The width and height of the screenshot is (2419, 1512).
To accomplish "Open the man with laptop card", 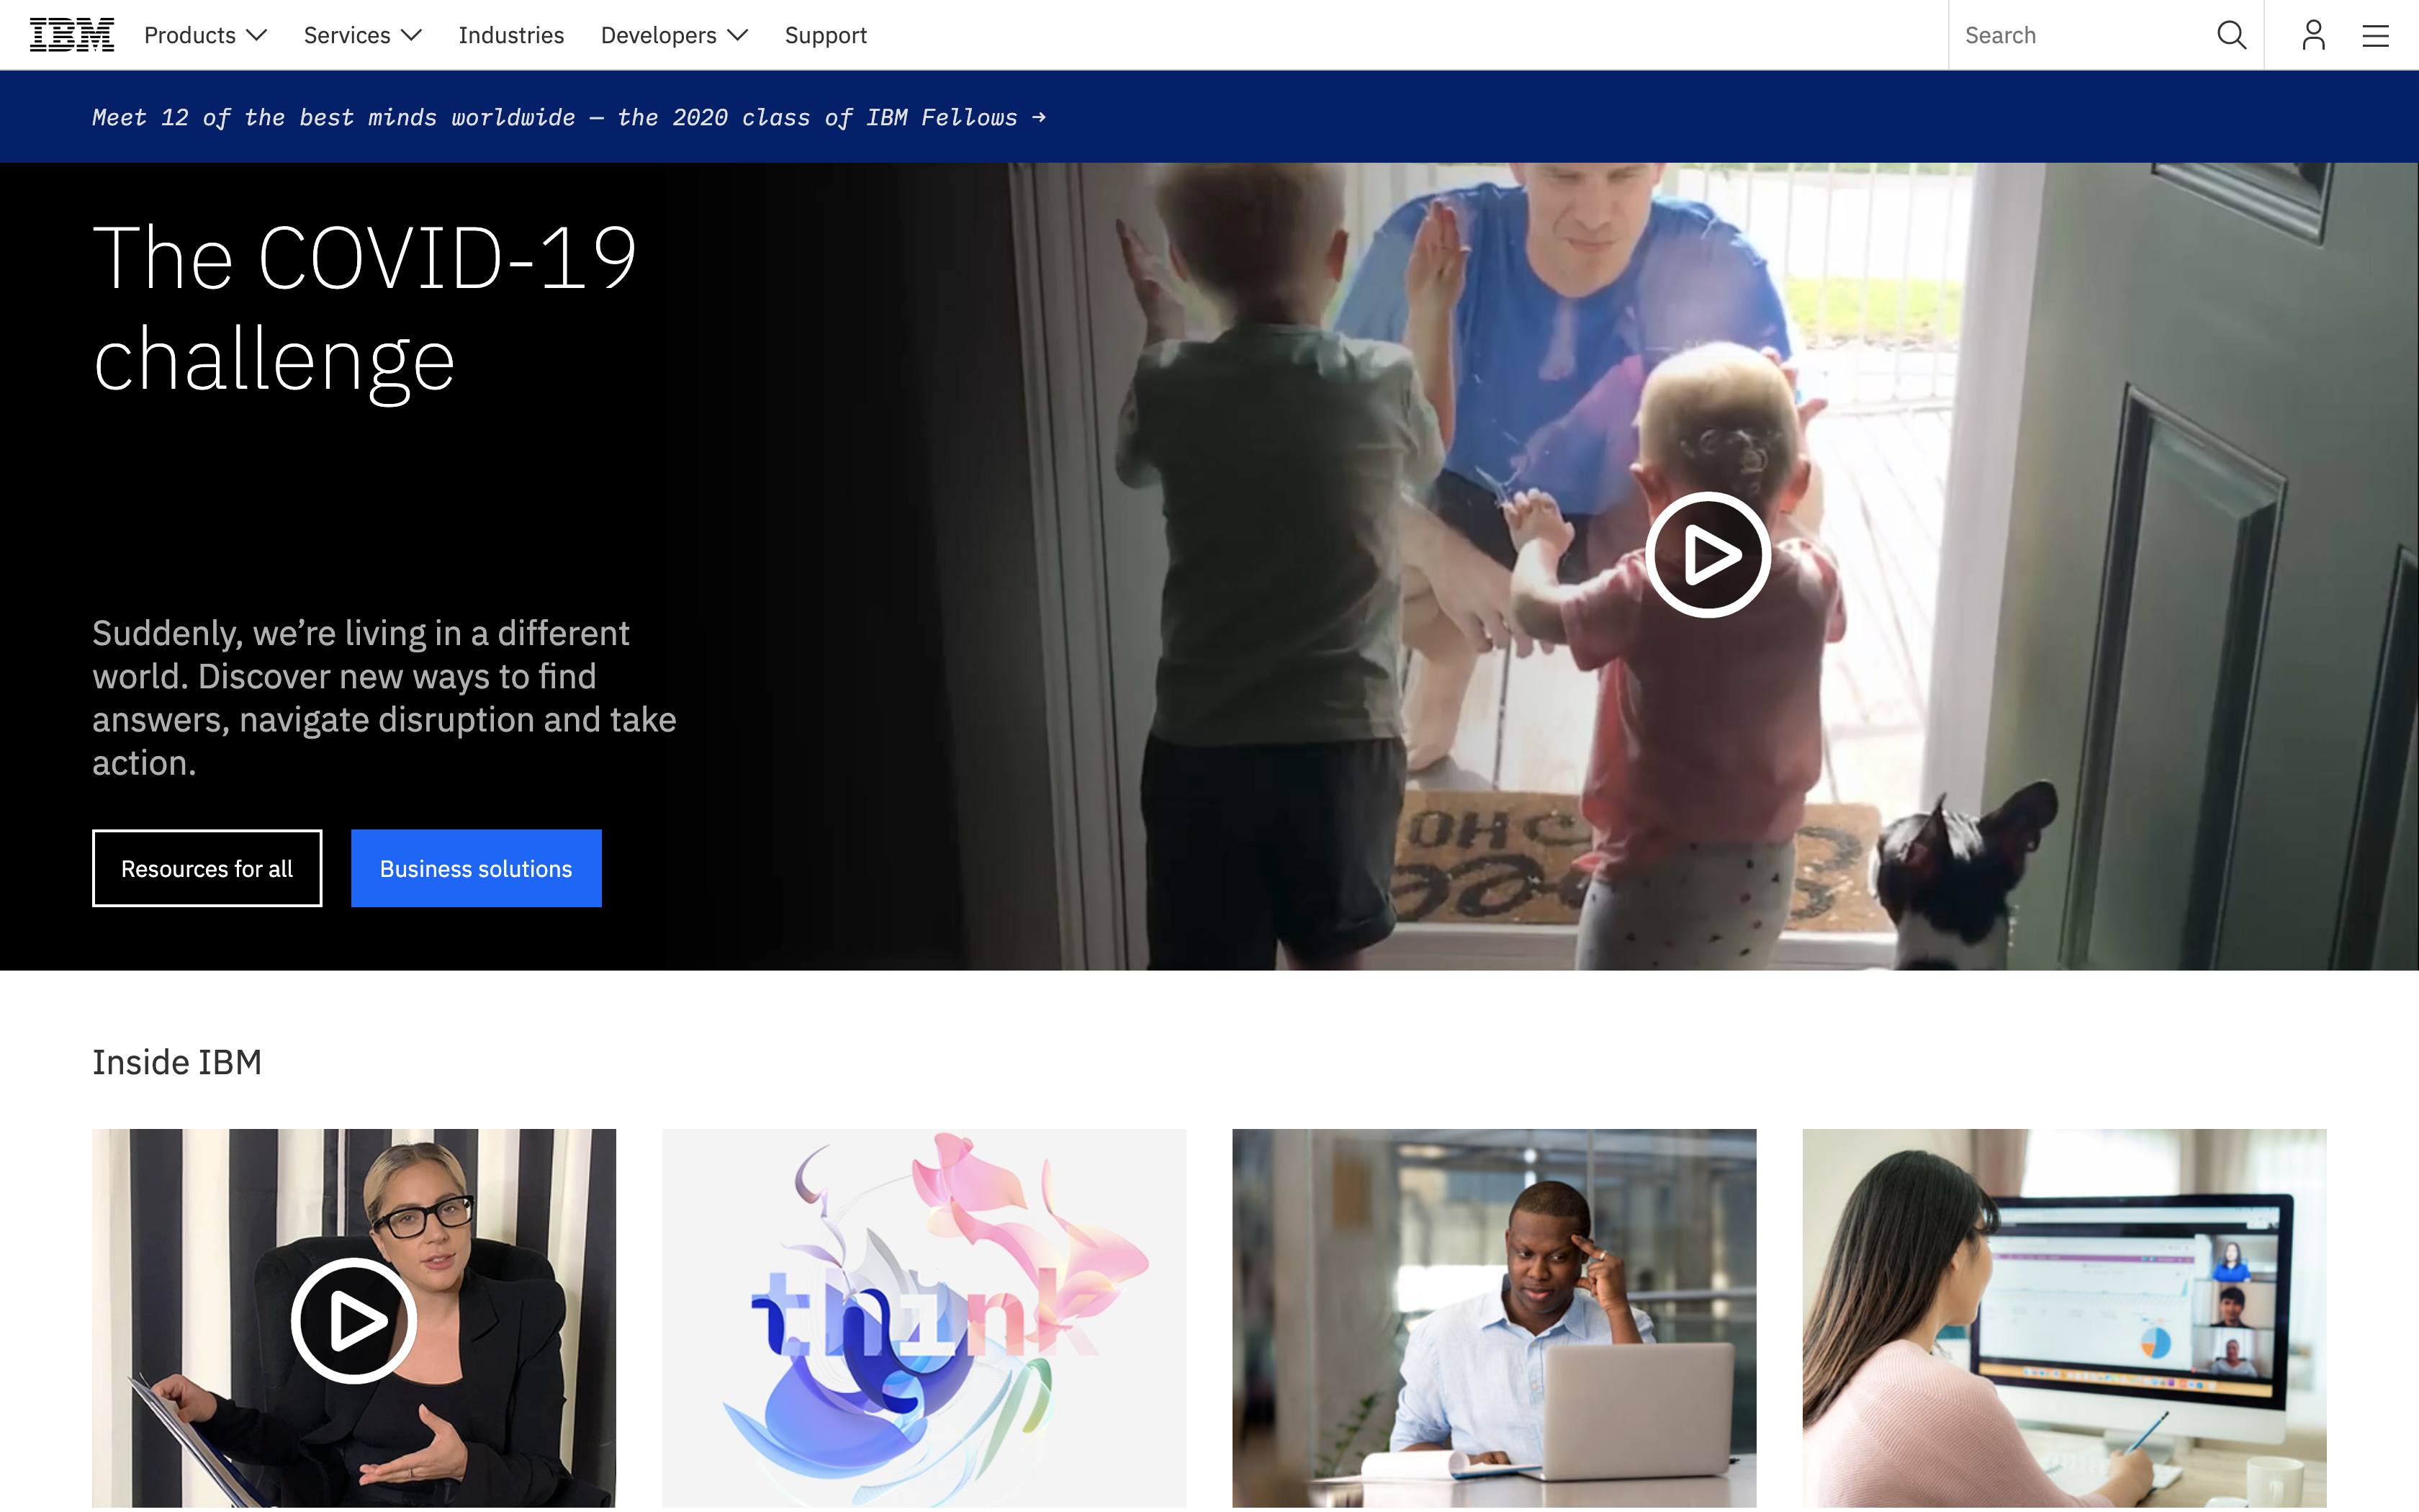I will (x=1493, y=1318).
